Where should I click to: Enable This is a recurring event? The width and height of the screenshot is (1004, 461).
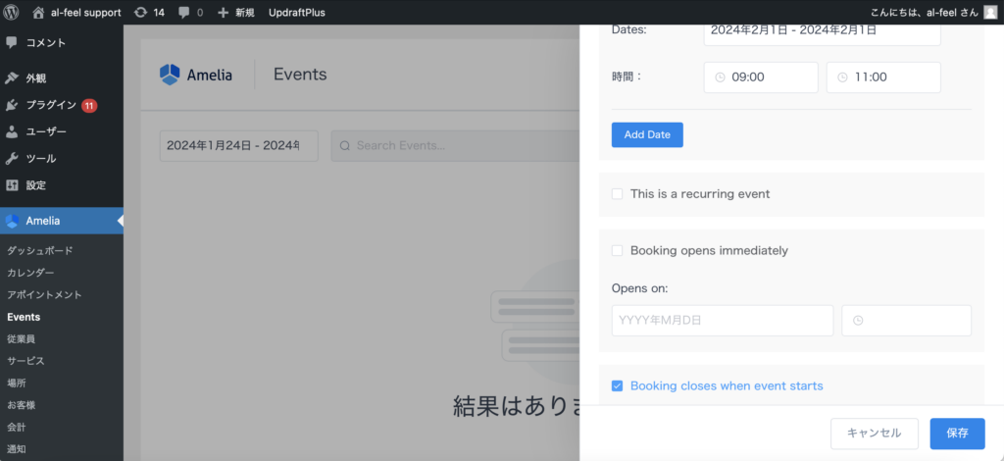618,194
